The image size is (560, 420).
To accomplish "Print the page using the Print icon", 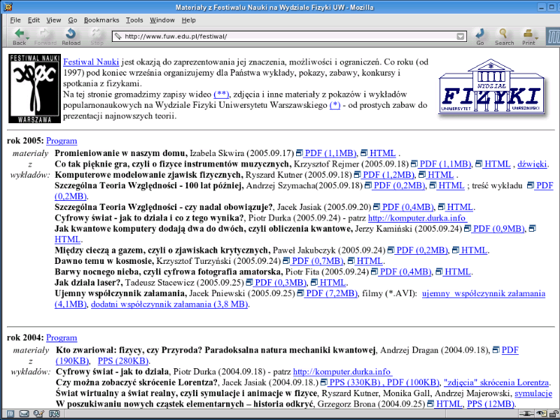I will [x=528, y=36].
